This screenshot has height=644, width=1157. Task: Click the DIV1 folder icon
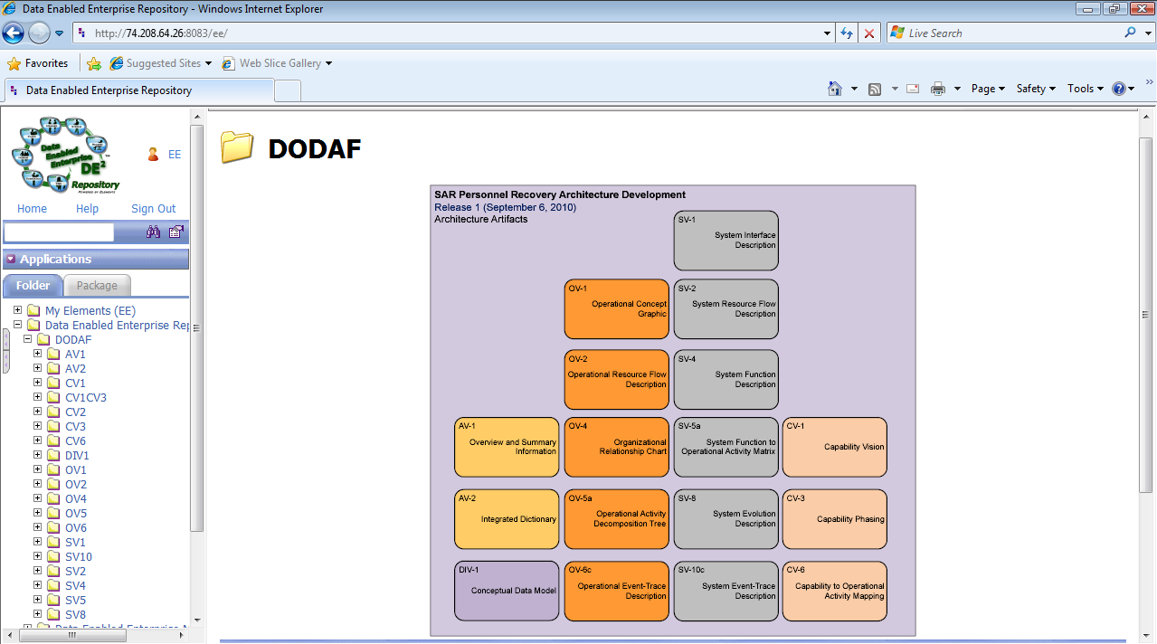pyautogui.click(x=53, y=456)
